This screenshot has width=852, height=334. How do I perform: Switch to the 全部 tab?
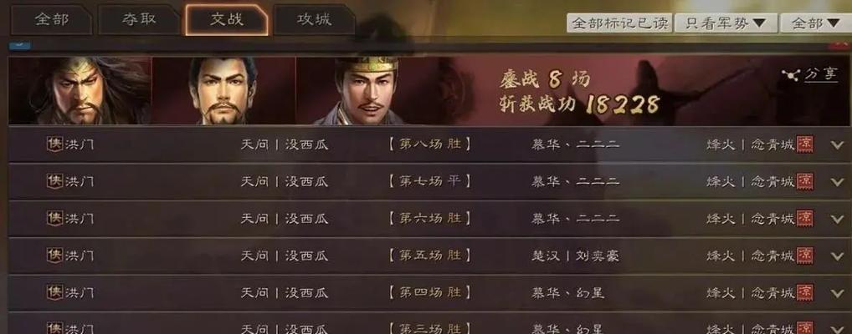pyautogui.click(x=52, y=20)
